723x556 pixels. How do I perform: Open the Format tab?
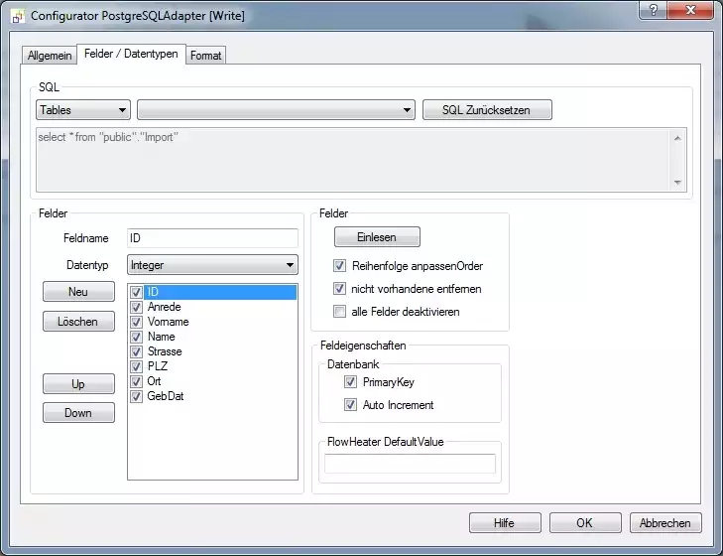click(x=206, y=56)
